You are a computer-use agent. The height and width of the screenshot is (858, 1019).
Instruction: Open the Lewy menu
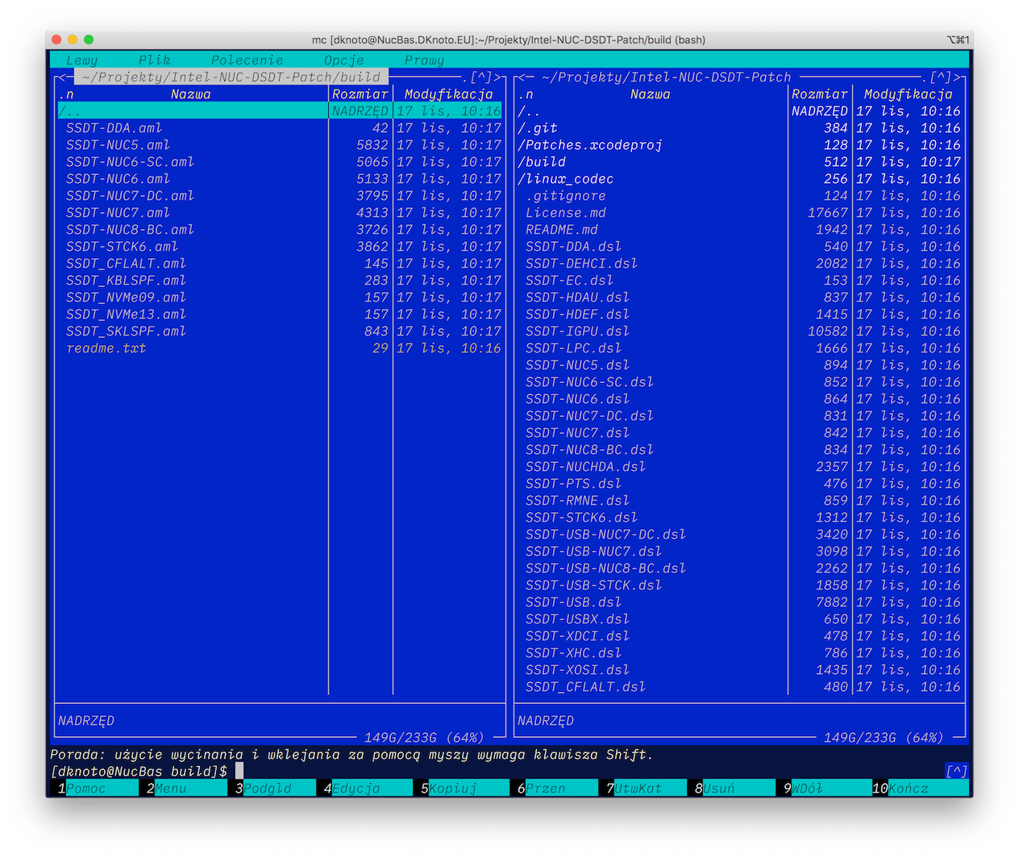[x=82, y=60]
